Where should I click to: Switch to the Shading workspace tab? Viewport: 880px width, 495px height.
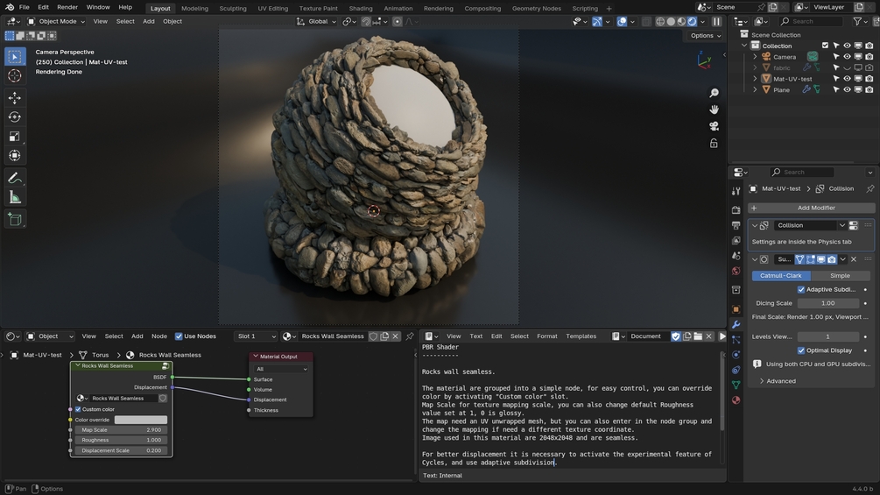point(361,8)
